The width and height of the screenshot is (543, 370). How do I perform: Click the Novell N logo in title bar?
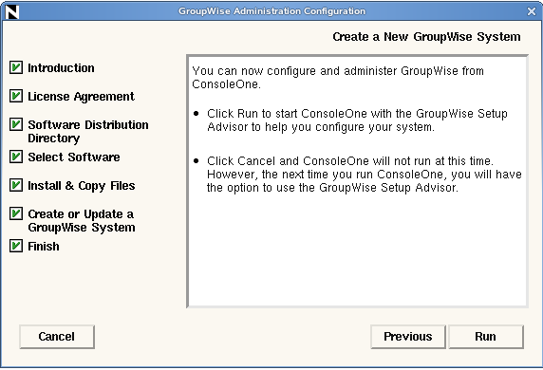[12, 11]
